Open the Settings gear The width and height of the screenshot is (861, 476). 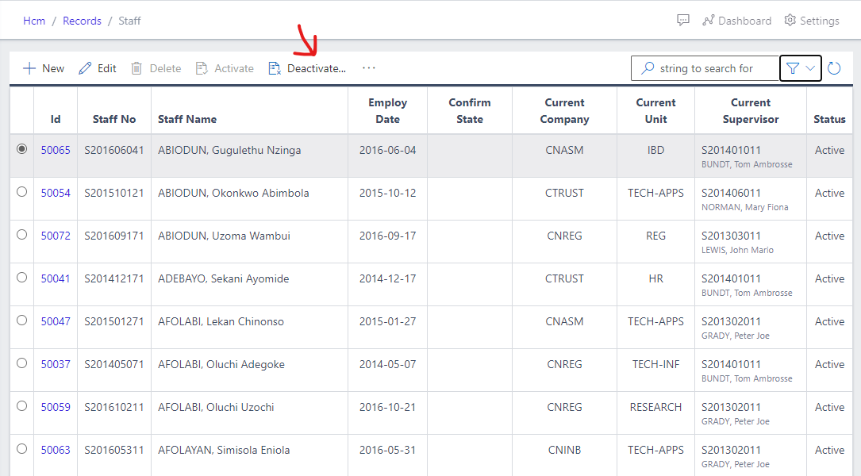click(x=790, y=21)
